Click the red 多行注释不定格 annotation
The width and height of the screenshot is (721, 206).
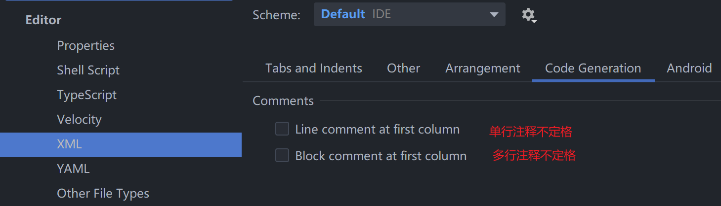pos(534,156)
